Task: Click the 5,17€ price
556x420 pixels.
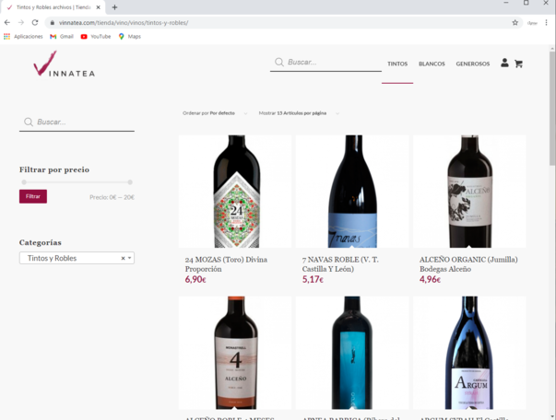Action: click(313, 279)
